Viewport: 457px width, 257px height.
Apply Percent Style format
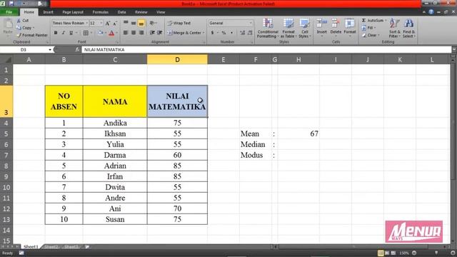(224, 33)
